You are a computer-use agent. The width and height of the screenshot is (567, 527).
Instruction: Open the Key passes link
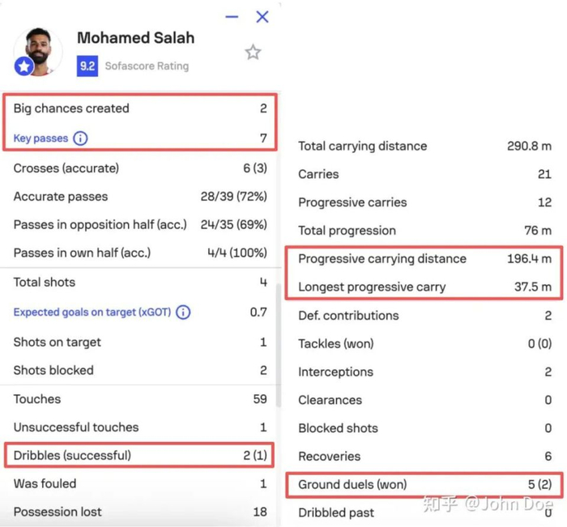coord(40,138)
